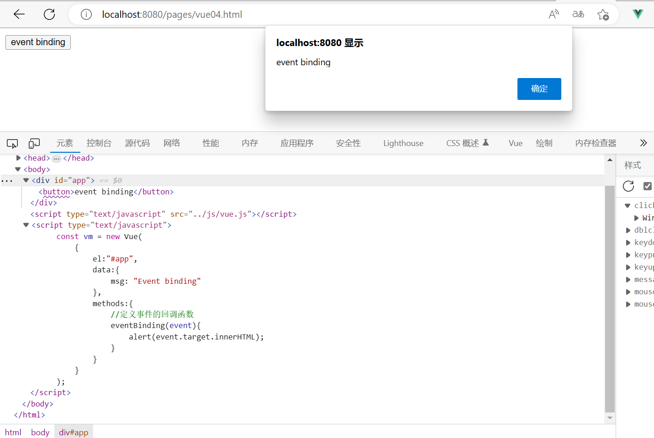Click the DevTools scrollbar down arrow

click(x=610, y=418)
